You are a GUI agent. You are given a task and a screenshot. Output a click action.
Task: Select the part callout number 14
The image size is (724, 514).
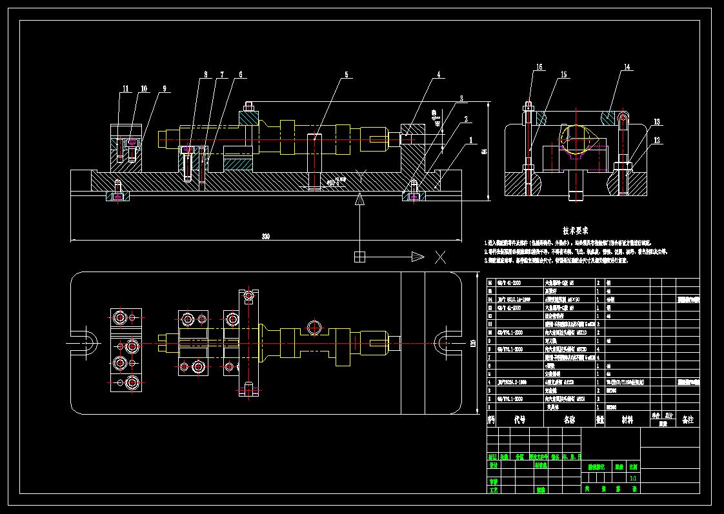627,67
